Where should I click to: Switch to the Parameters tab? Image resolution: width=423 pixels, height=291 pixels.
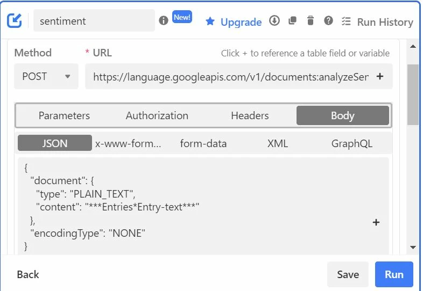point(64,115)
